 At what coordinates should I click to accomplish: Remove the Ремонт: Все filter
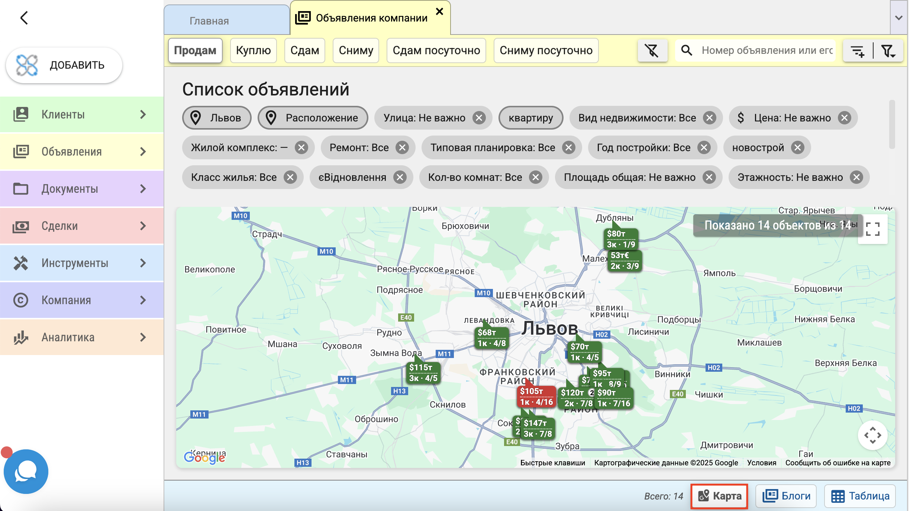click(x=402, y=147)
